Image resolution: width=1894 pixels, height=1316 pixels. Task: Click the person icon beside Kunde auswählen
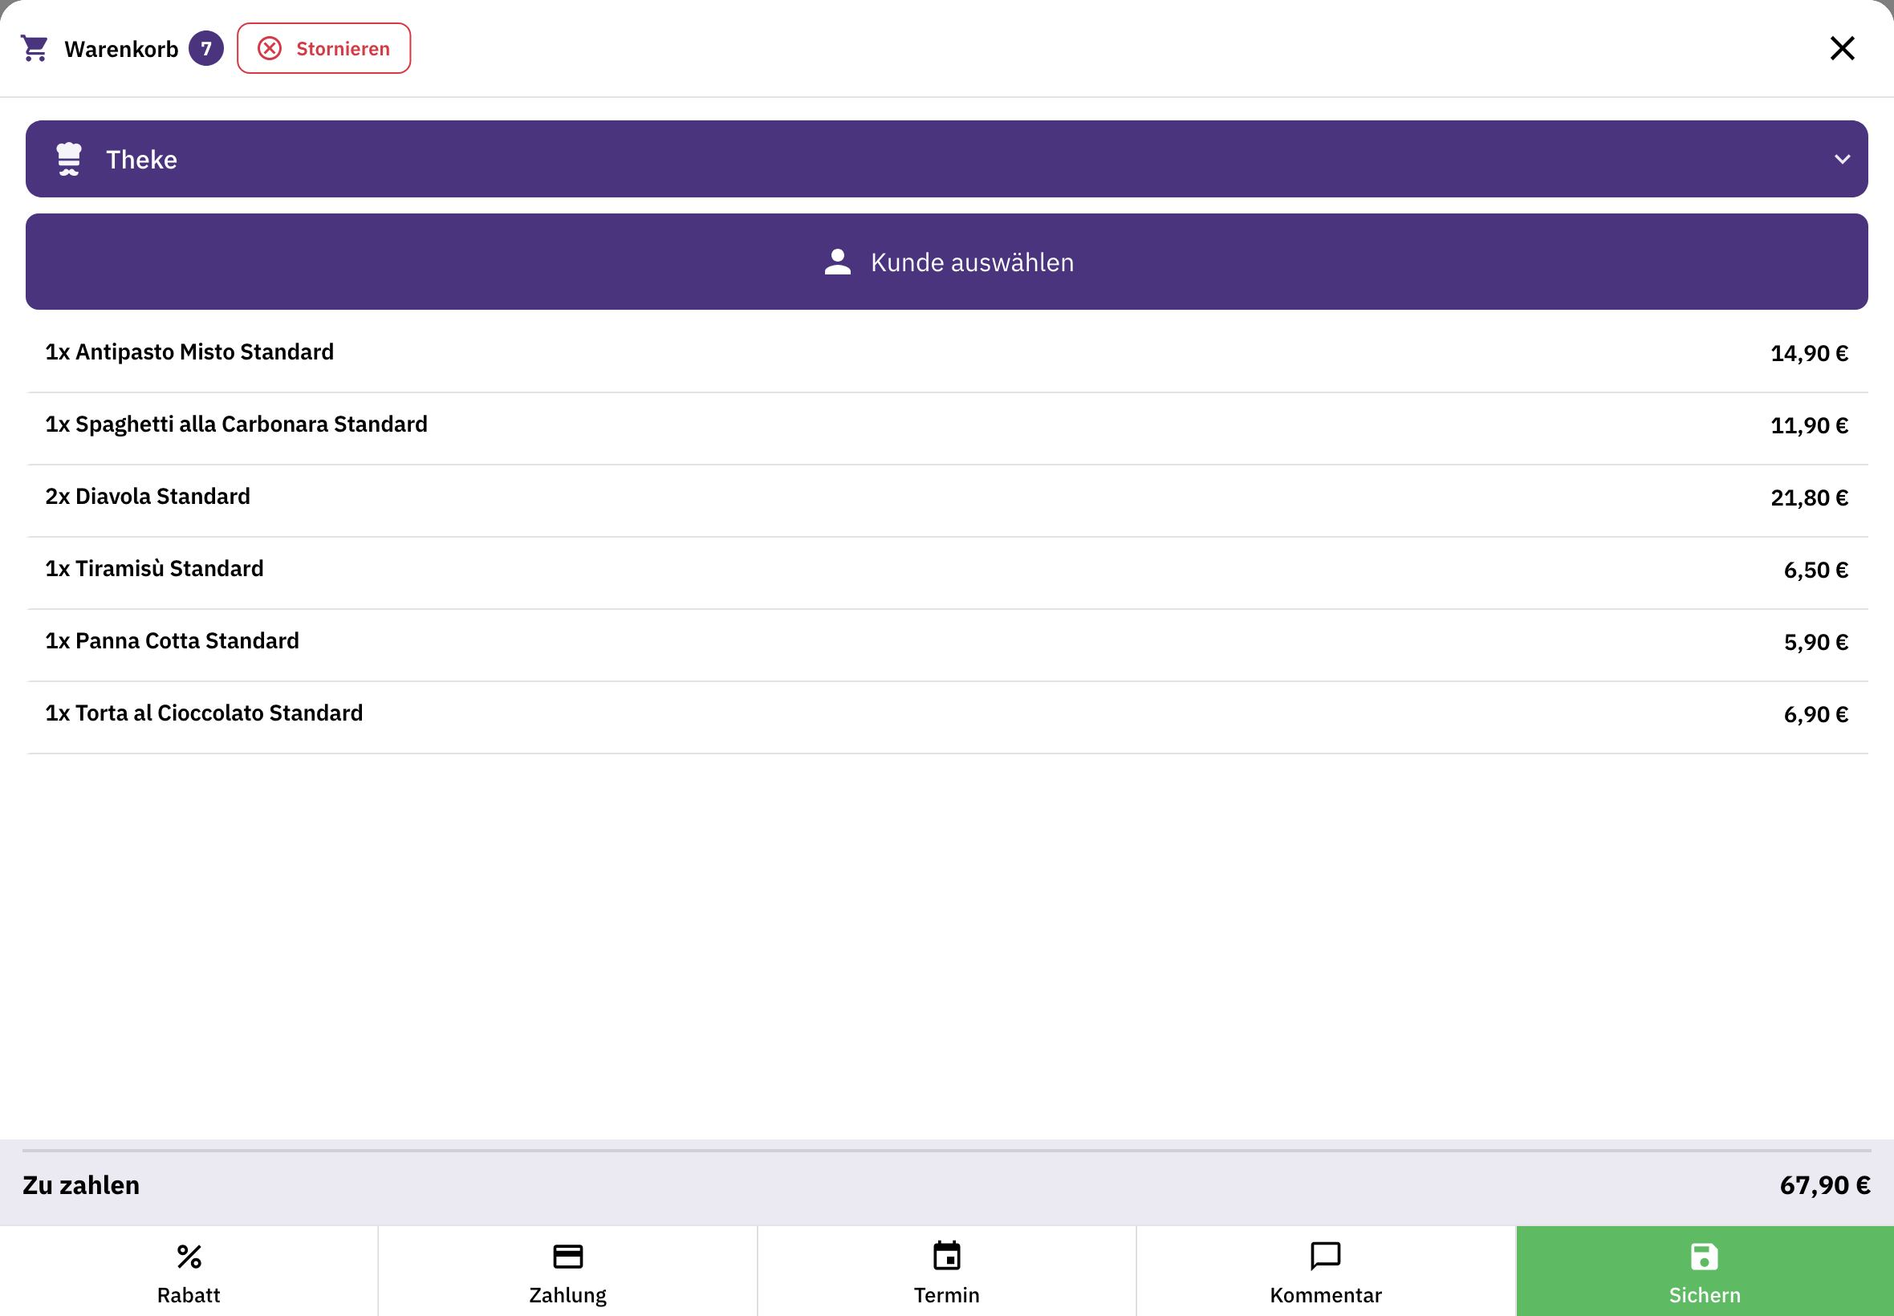click(838, 262)
